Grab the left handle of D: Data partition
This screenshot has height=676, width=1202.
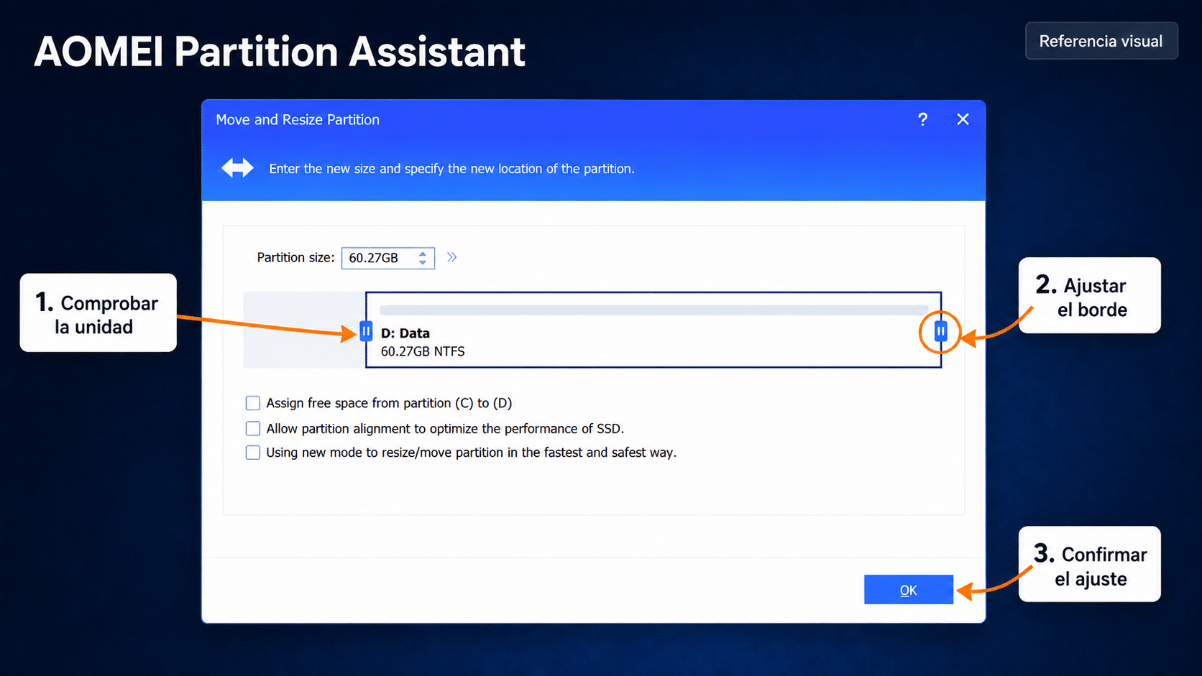[x=366, y=331]
